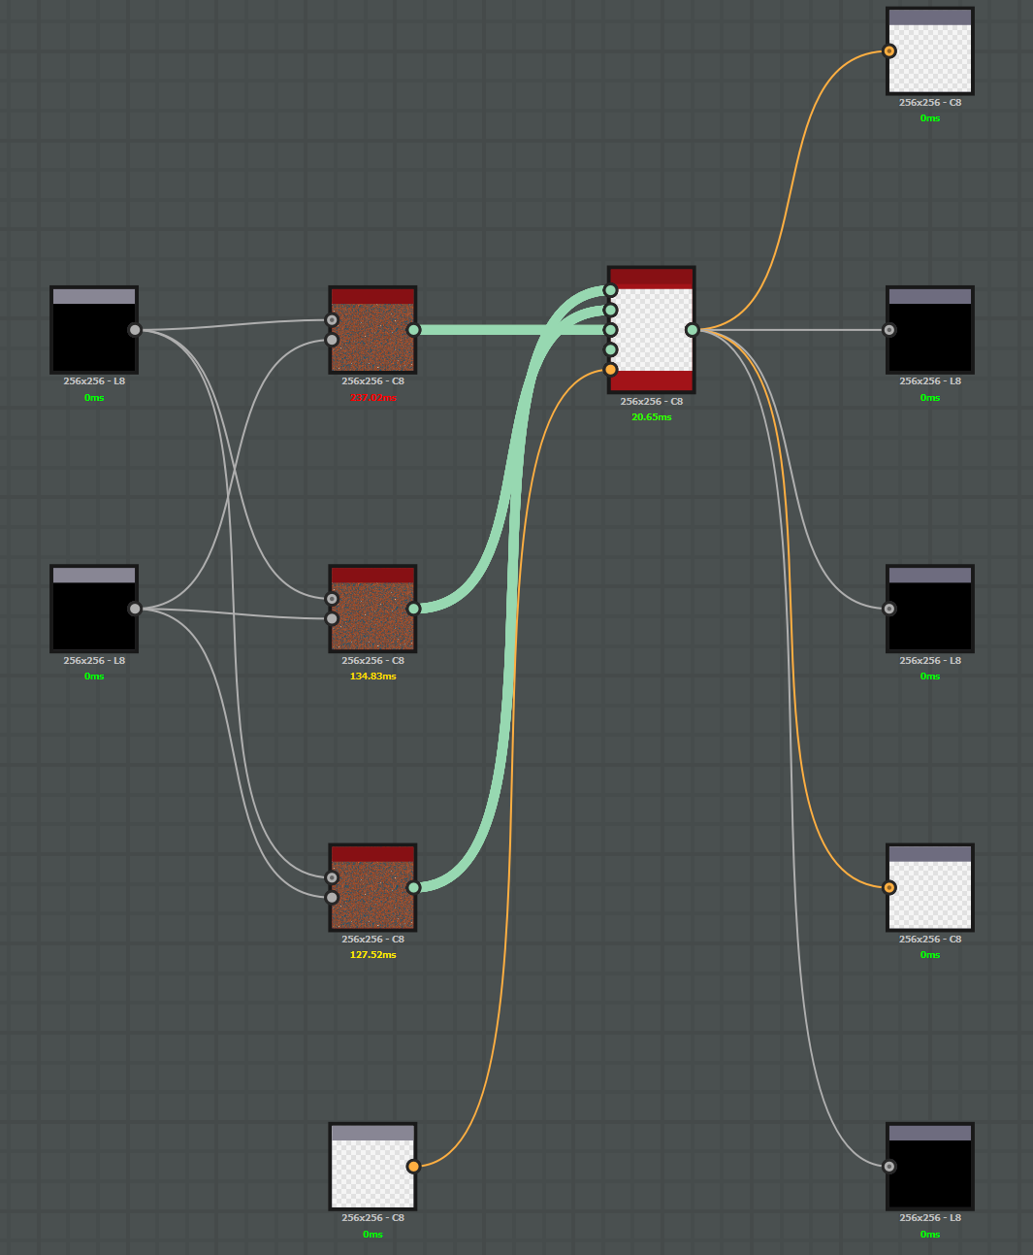Click the topmost green input socket of the merge node
The height and width of the screenshot is (1255, 1033).
click(x=610, y=289)
